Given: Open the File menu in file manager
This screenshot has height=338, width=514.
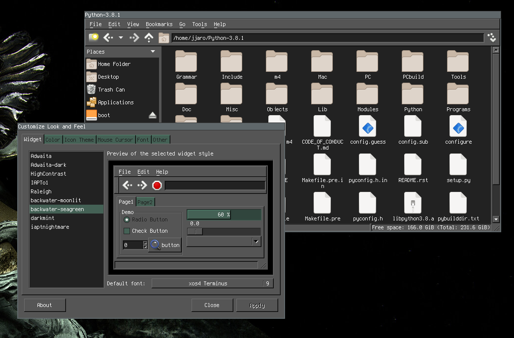Looking at the screenshot, I should (96, 24).
